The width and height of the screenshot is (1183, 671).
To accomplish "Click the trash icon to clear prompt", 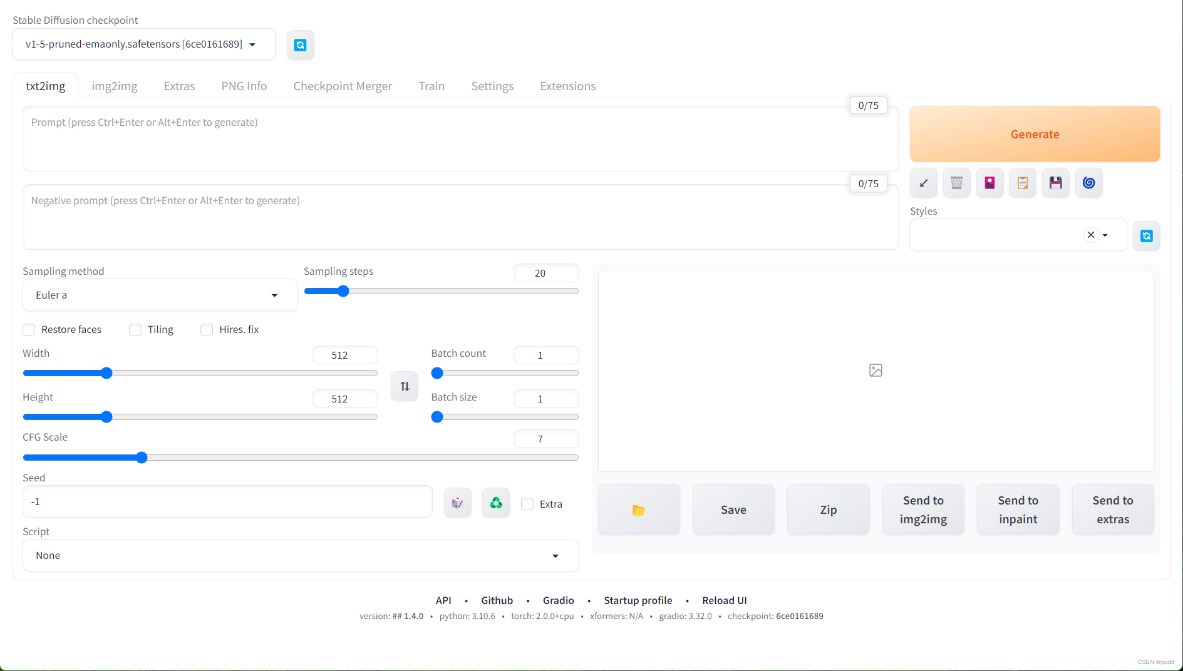I will coord(956,183).
